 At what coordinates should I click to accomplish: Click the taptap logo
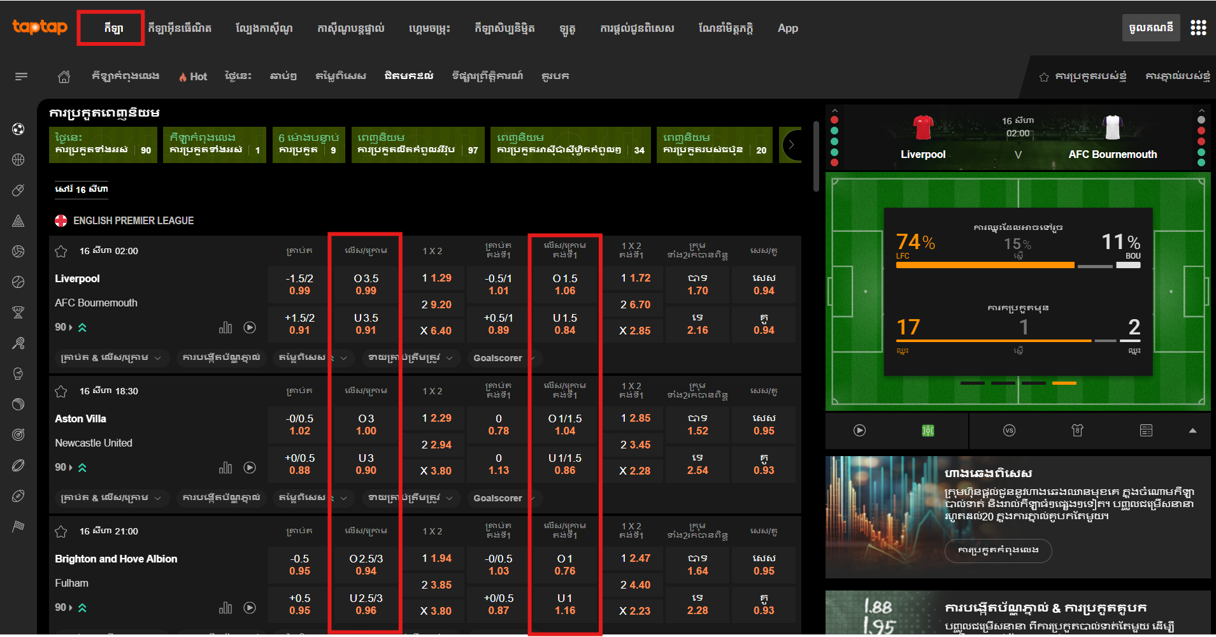(39, 27)
